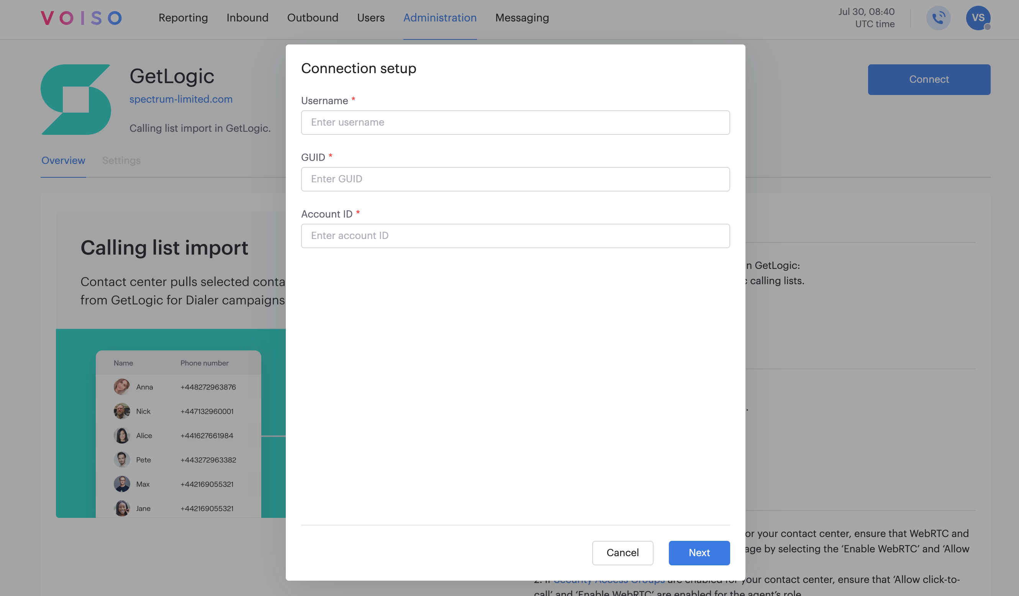This screenshot has height=596, width=1019.
Task: Click the GetLogic teal logo
Action: (76, 100)
